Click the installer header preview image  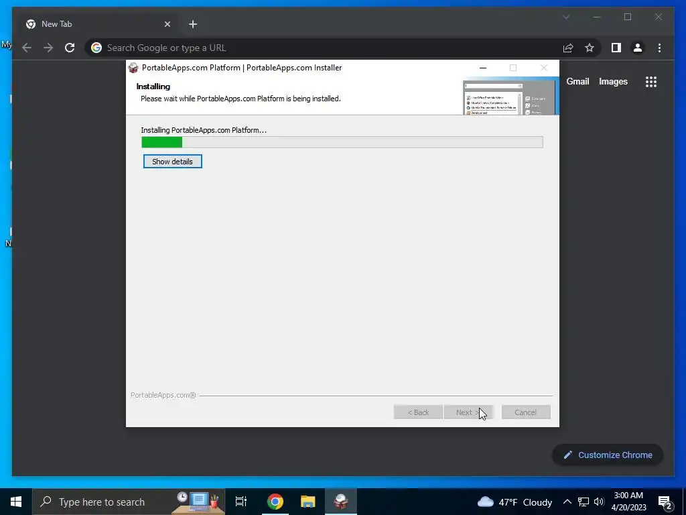510,97
